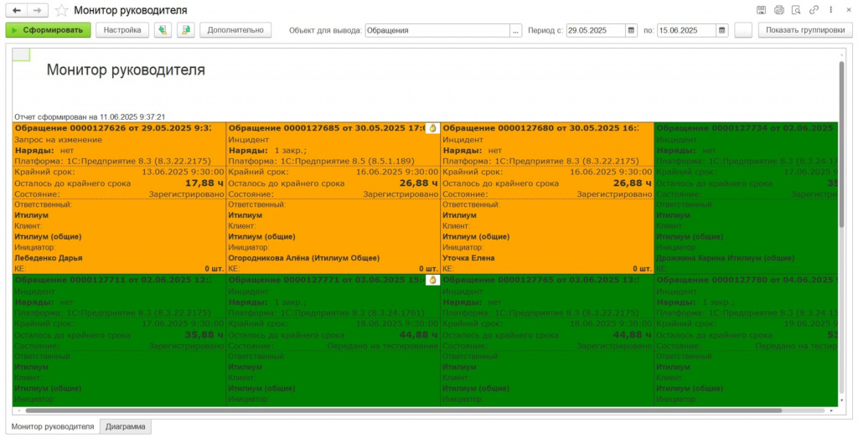Go back using the left arrow button

[x=17, y=10]
